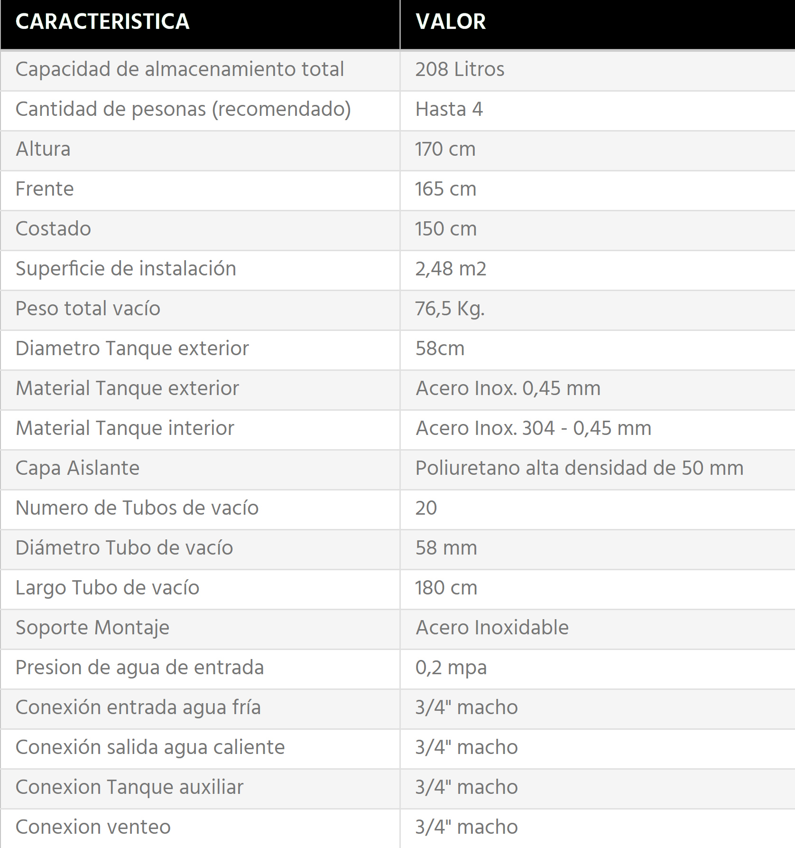Select the Capa Aislante row label
Image resolution: width=795 pixels, height=848 pixels.
point(78,469)
